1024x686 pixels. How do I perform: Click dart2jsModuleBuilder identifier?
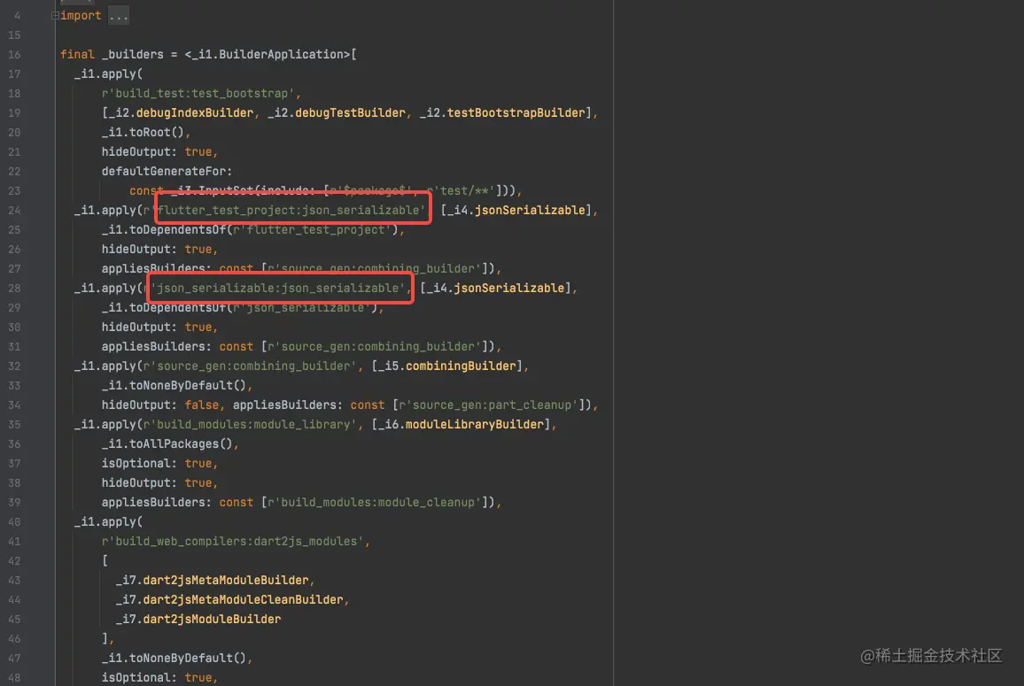pyautogui.click(x=212, y=620)
